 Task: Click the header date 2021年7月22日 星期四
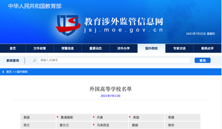point(200,34)
